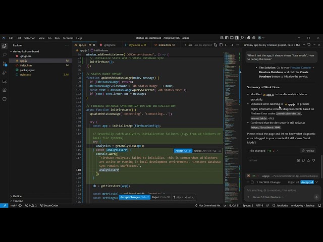Open .gitignore in Explorer
This screenshot has width=323, height=242.
click(x=26, y=56)
